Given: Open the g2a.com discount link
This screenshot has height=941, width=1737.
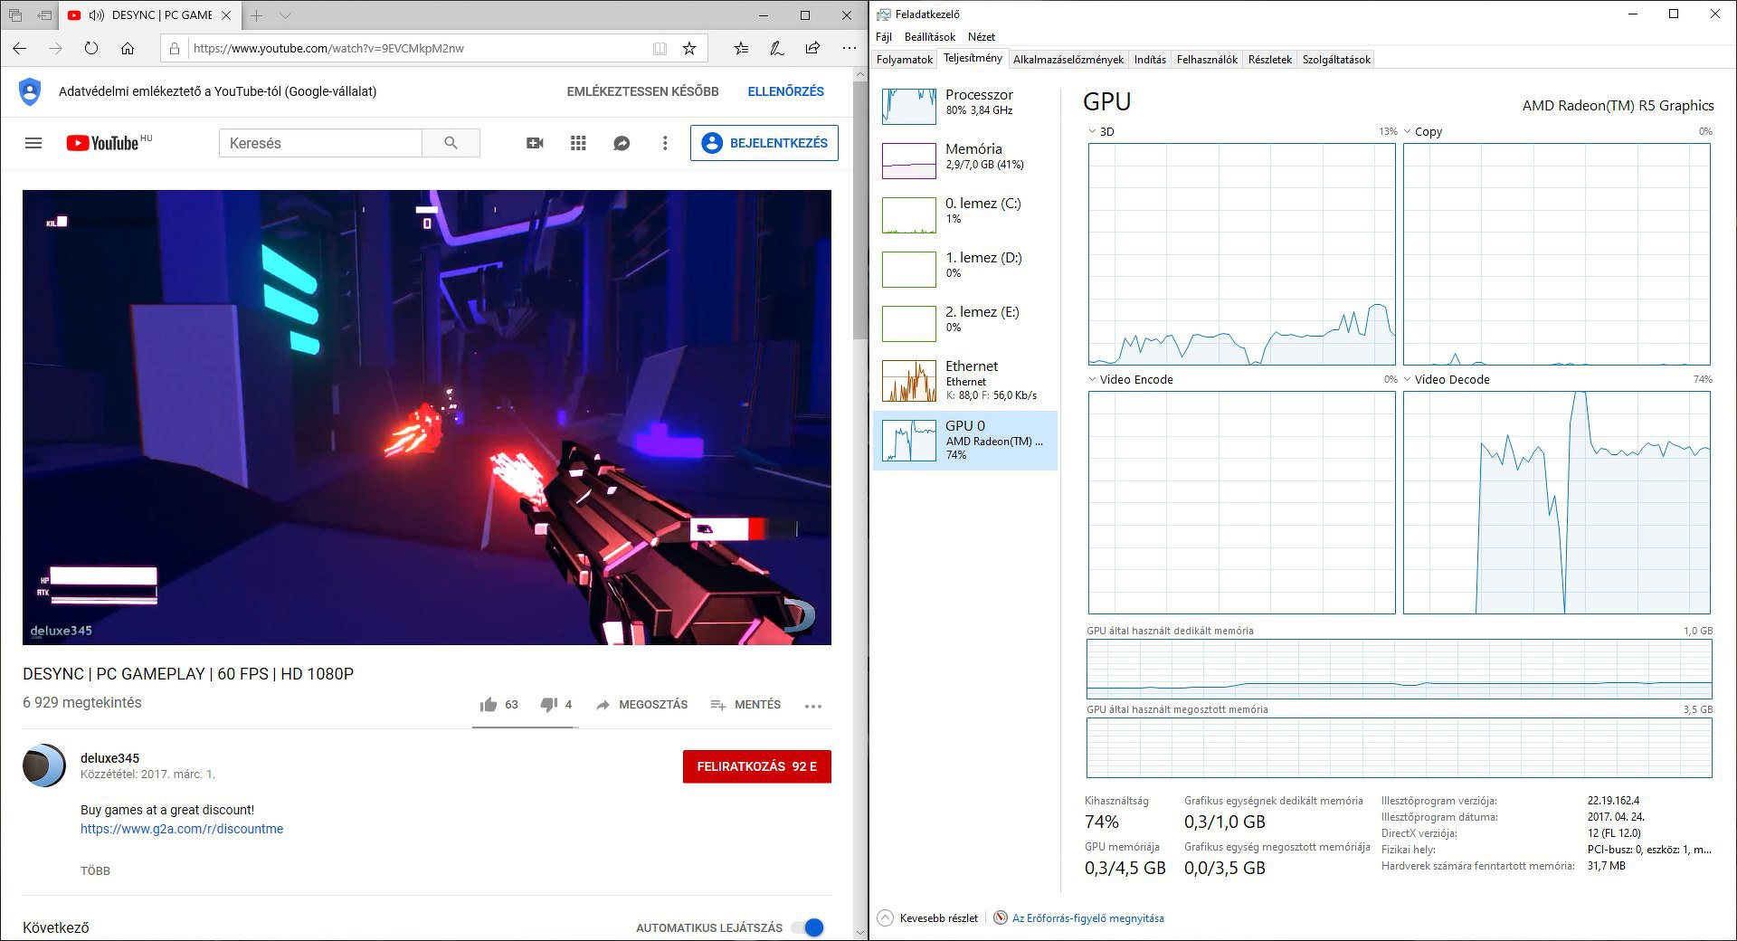Looking at the screenshot, I should point(182,829).
